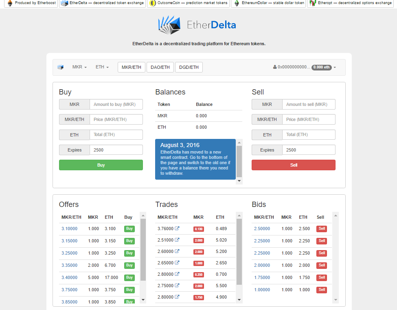The width and height of the screenshot is (397, 310).
Task: Open external link icon for the 3.76000 trade
Action: click(177, 229)
